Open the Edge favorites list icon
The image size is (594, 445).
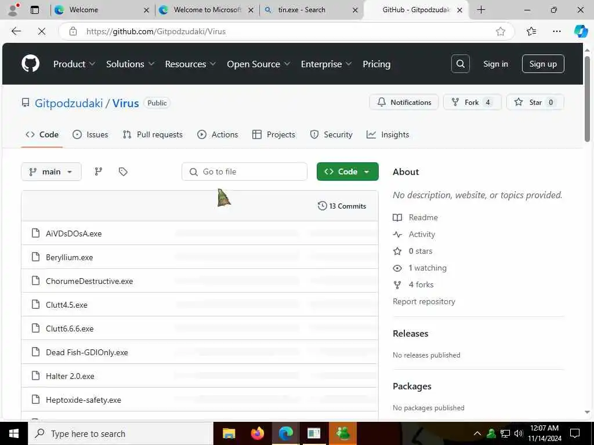click(x=531, y=31)
